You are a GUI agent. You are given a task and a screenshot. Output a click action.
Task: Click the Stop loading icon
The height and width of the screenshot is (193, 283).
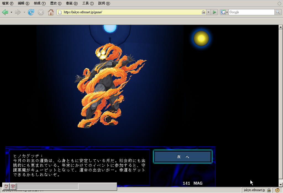[41, 12]
